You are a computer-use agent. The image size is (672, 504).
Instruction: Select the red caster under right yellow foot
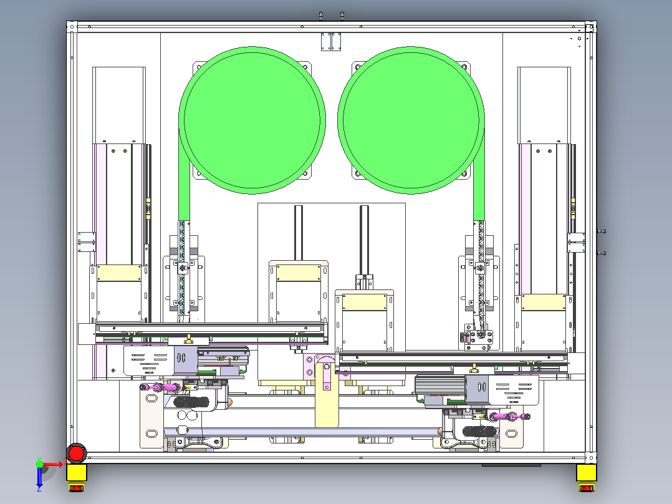coord(586,488)
